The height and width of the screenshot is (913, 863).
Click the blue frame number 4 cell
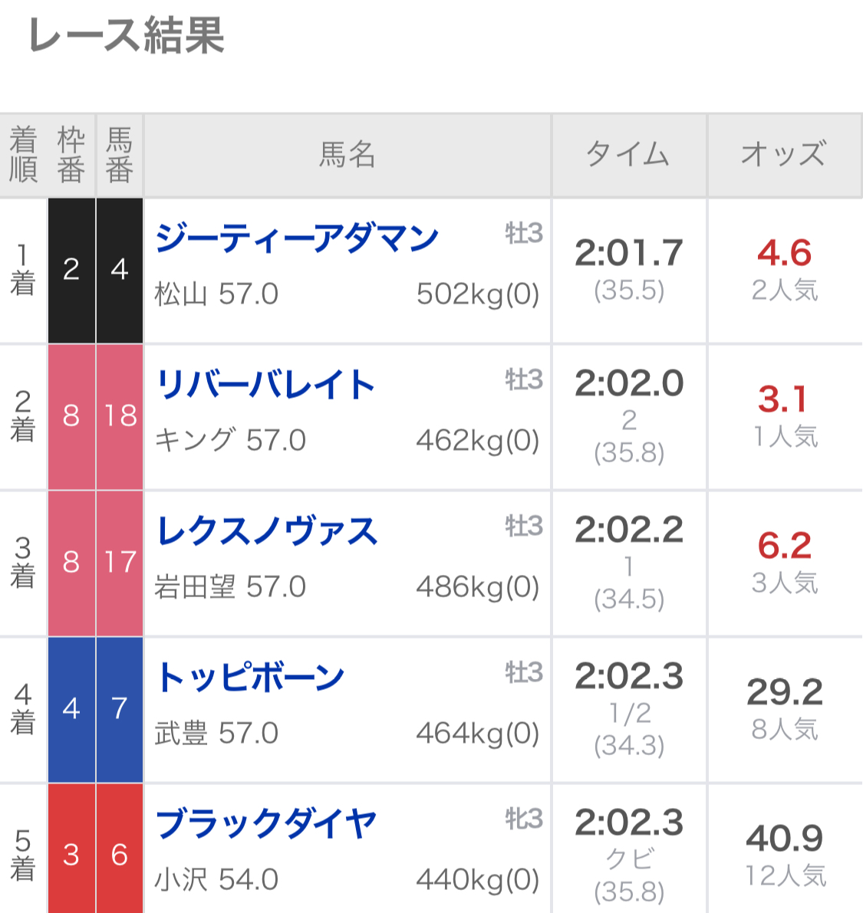tap(71, 709)
